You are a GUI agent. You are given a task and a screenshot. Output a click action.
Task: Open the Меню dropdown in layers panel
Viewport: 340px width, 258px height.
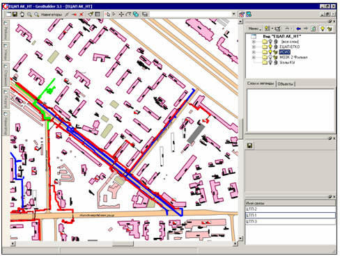pos(254,29)
